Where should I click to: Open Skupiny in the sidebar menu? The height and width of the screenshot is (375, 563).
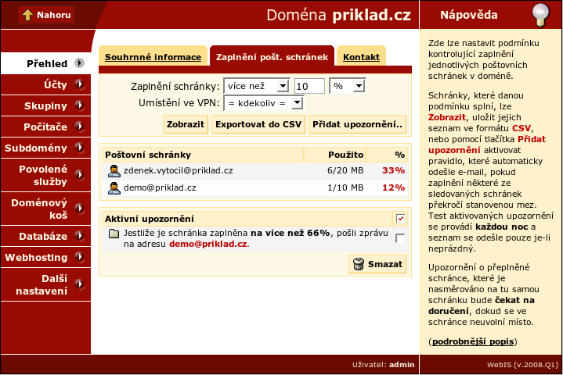pyautogui.click(x=45, y=105)
